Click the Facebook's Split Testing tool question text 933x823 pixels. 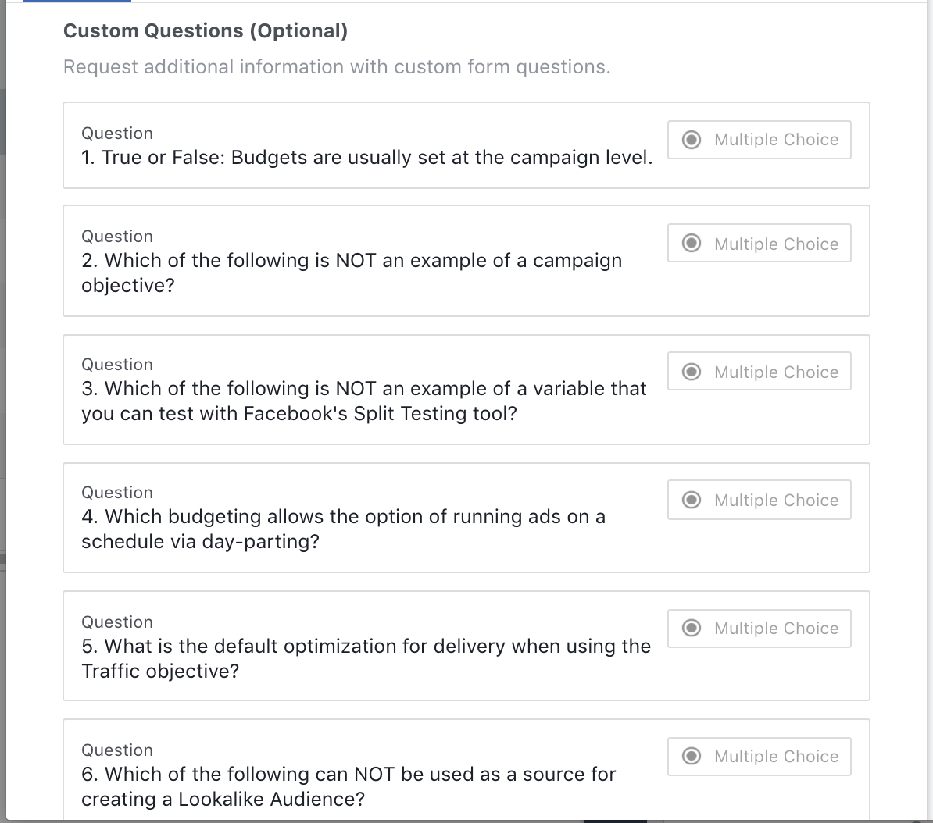(x=364, y=401)
